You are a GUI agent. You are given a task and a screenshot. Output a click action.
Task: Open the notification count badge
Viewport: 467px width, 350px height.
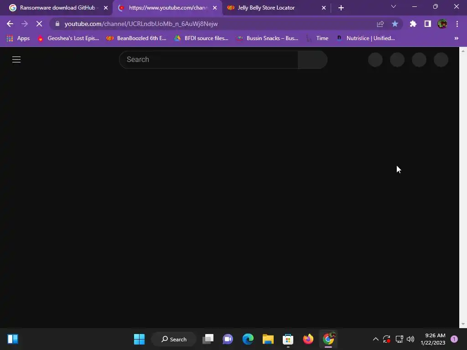coord(454,339)
